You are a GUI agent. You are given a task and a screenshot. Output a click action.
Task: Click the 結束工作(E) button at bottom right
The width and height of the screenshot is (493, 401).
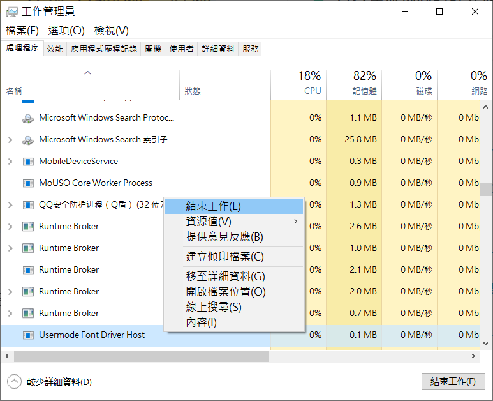(453, 381)
